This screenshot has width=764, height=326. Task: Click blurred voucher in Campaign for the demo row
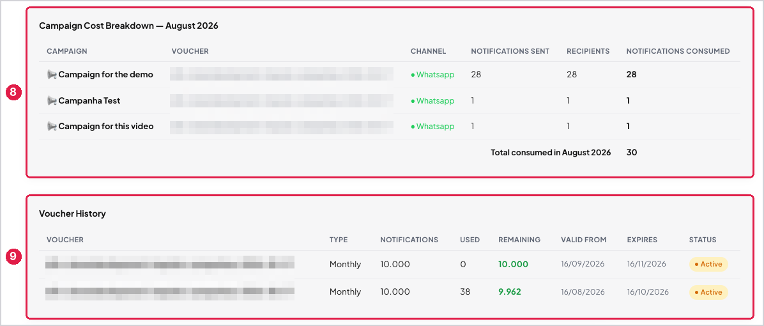click(x=282, y=75)
